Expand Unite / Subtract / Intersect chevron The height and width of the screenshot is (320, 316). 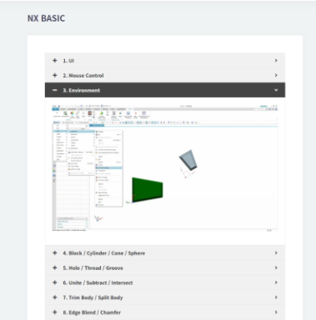coord(276,282)
